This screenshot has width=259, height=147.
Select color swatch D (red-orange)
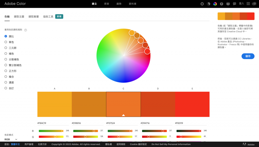158,104
